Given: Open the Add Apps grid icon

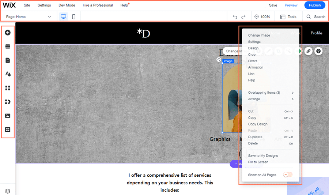Looking at the screenshot, I should [8, 88].
